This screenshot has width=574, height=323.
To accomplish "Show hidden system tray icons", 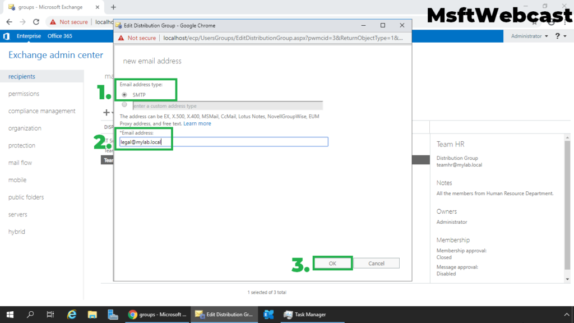I will click(x=567, y=315).
